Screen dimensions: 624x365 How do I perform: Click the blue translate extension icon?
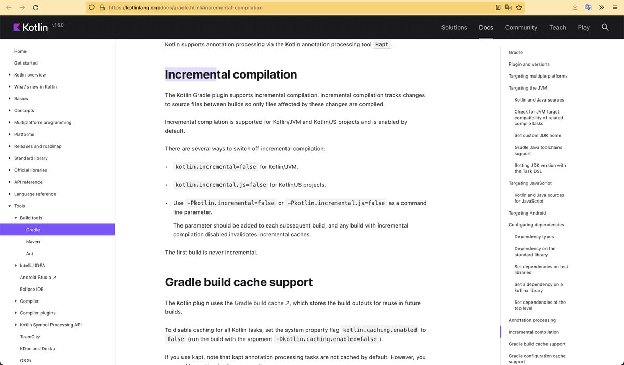[x=588, y=8]
